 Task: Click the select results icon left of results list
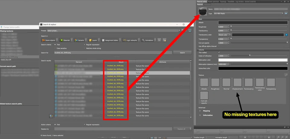(51, 116)
